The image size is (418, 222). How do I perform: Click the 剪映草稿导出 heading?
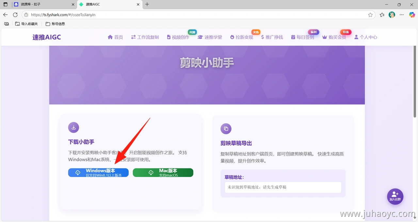[236, 143]
